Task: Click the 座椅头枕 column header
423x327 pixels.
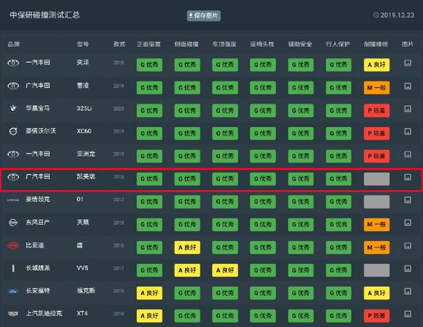Action: point(262,44)
